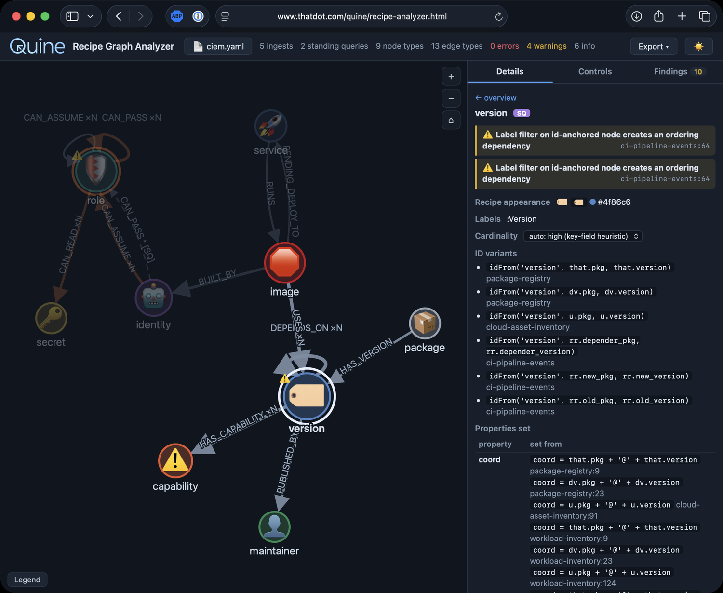This screenshot has width=723, height=593.
Task: Open the 1Password extension
Action: 198,16
